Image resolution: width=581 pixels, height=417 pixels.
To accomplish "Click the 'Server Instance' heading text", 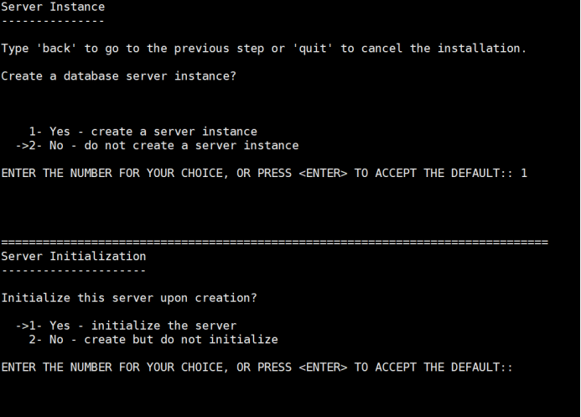I will 53,7.
